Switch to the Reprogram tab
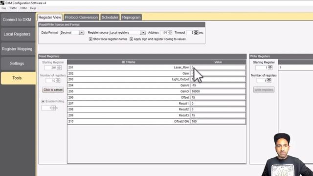The width and height of the screenshot is (313, 176). pyautogui.click(x=132, y=18)
